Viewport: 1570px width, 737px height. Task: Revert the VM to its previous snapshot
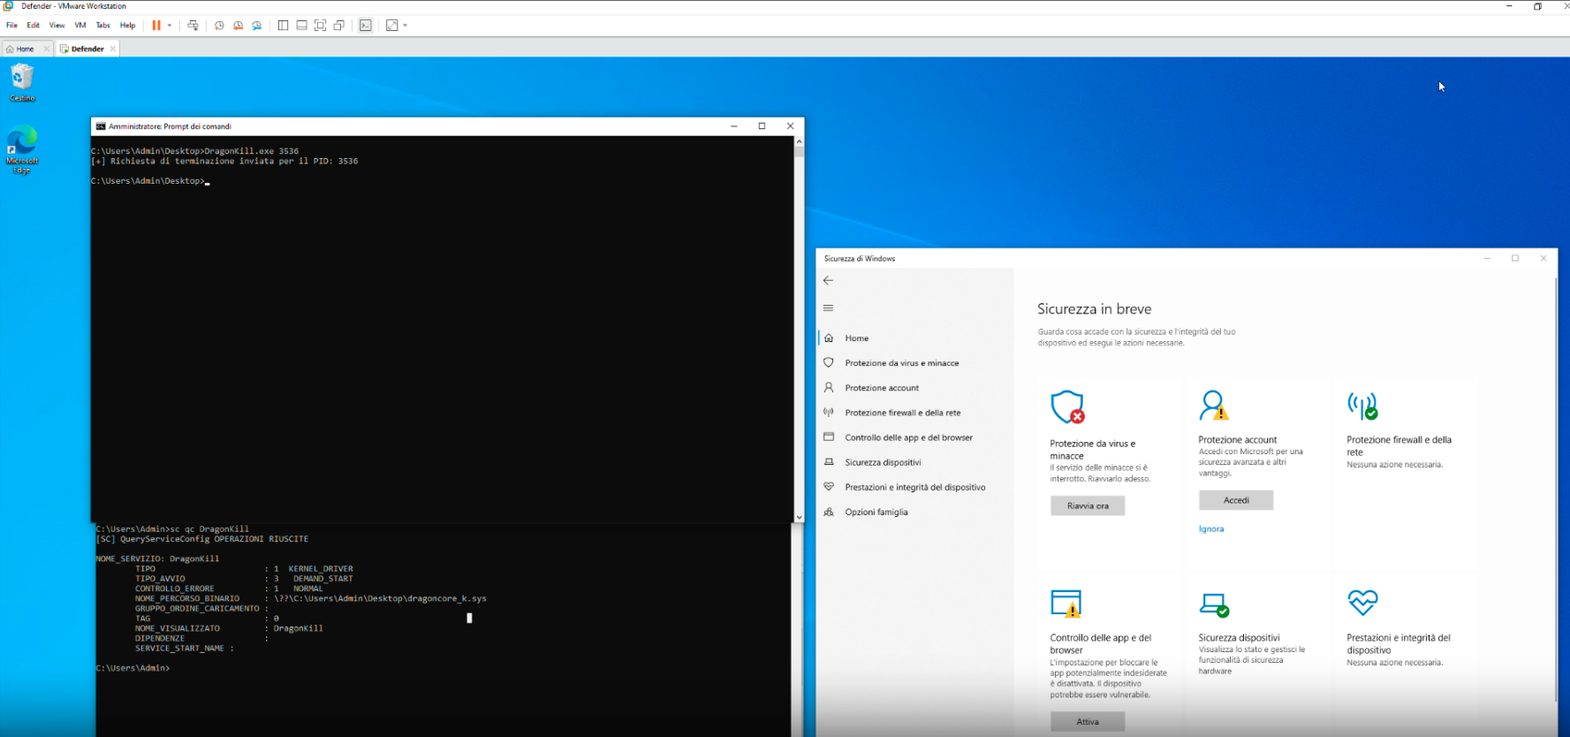click(x=238, y=26)
